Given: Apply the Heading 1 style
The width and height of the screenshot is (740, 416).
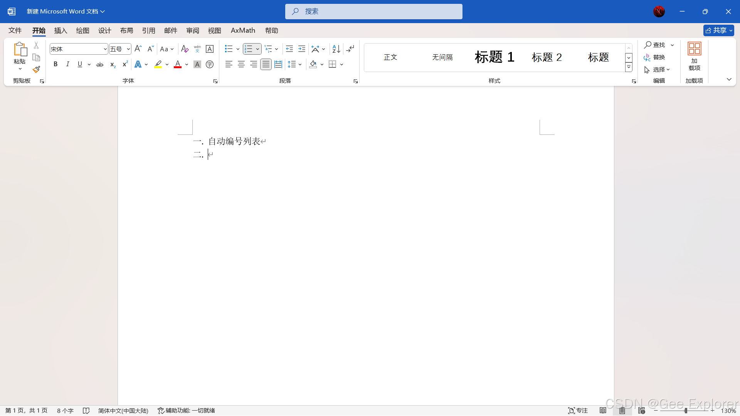Looking at the screenshot, I should (494, 57).
